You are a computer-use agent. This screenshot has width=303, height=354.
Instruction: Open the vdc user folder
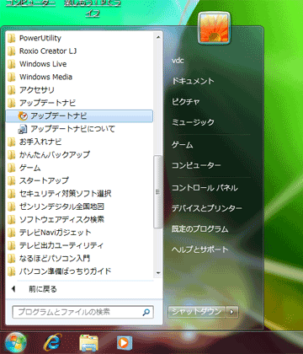(178, 61)
